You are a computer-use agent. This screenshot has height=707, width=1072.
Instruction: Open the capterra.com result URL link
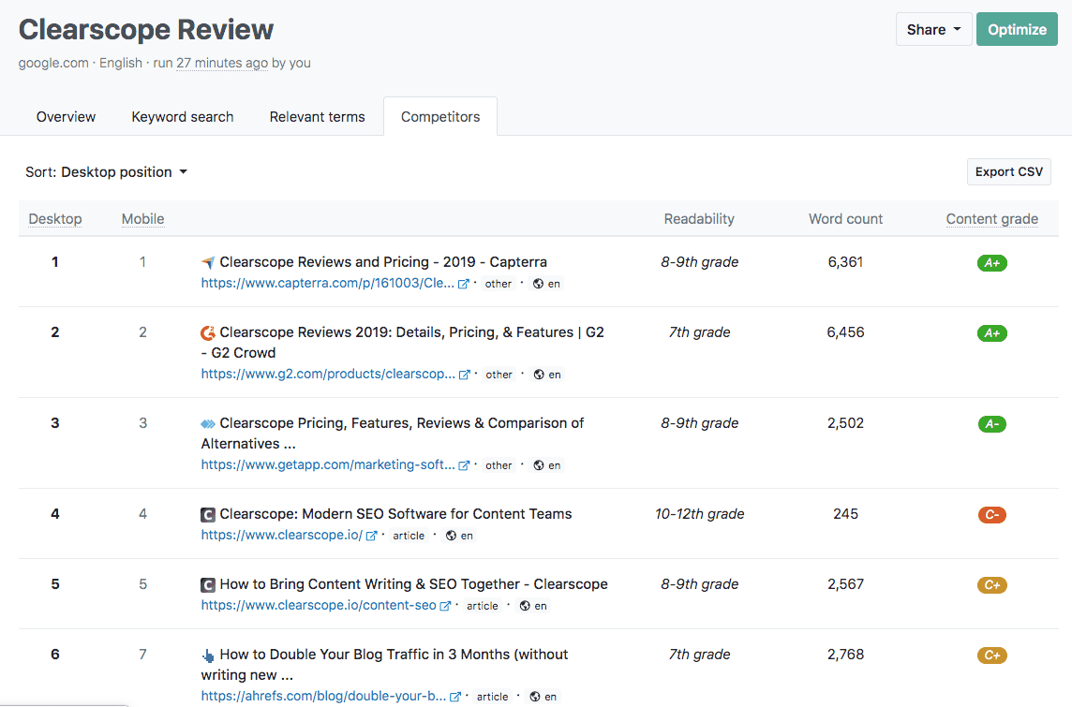pos(327,284)
